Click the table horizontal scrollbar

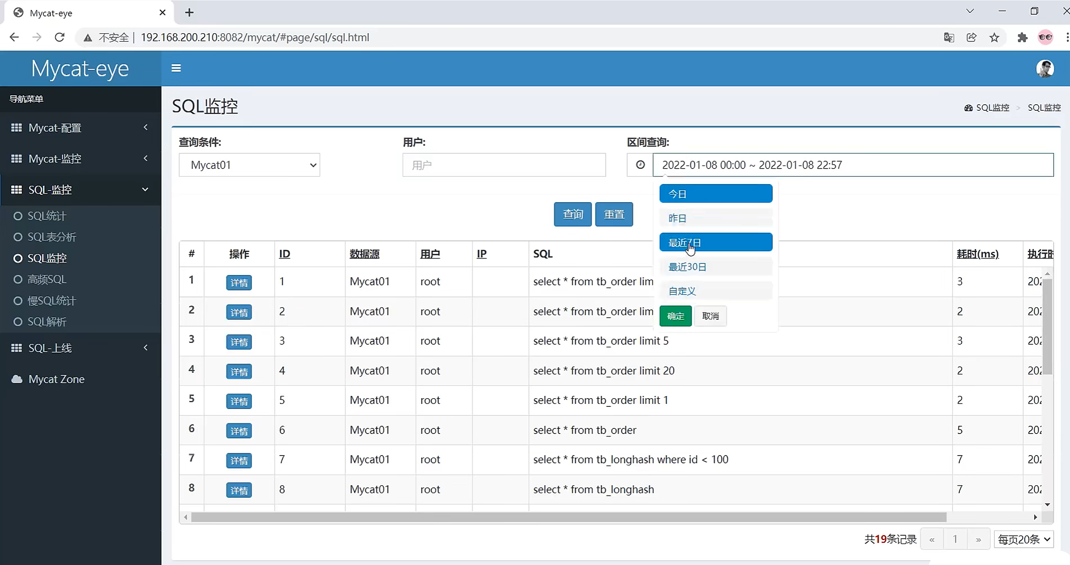569,517
